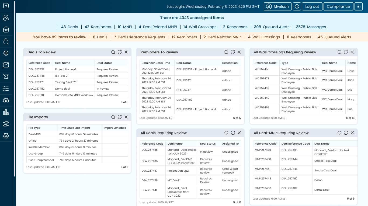Image resolution: width=368 pixels, height=206 pixels.
Task: Open the apps grid menu
Action: [x=359, y=6]
